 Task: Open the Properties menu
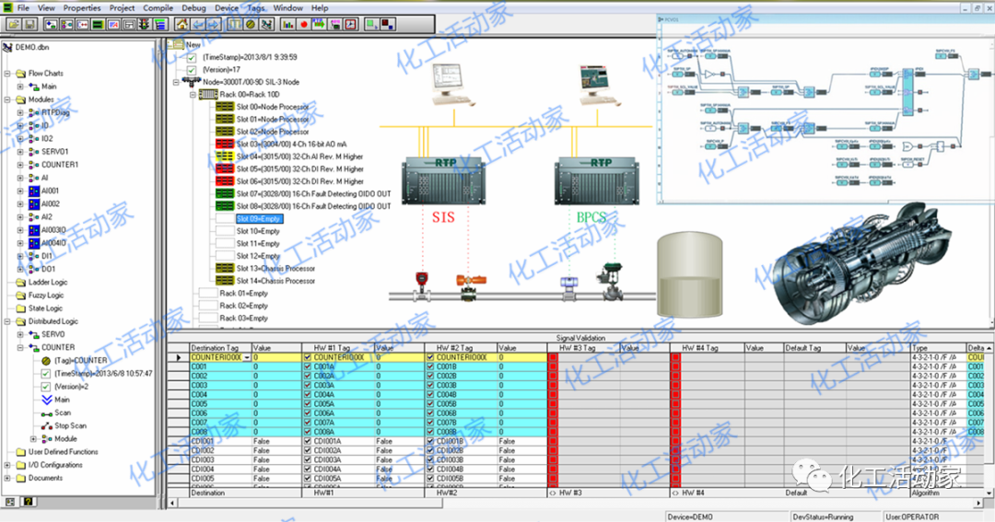pyautogui.click(x=82, y=7)
